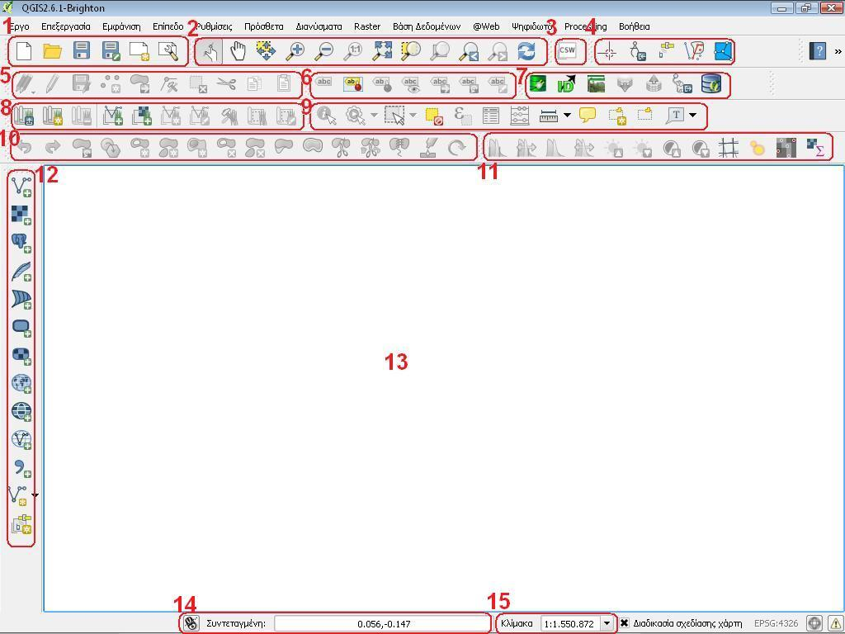Screen dimensions: 845x634
Task: Add delimited text layer comma icon
Action: tap(21, 467)
